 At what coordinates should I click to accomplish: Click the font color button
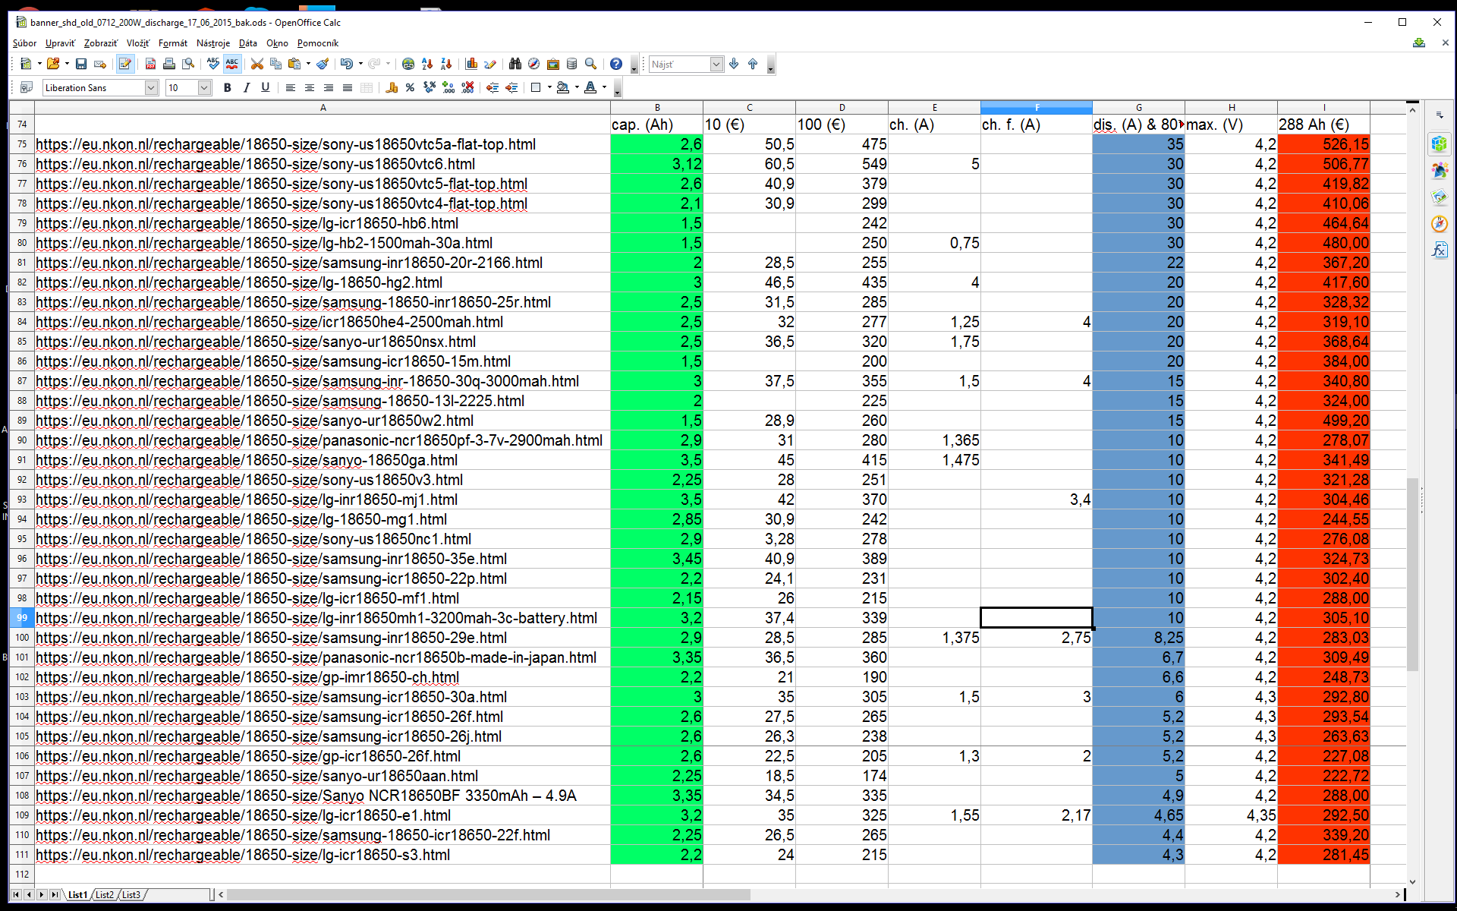click(x=590, y=88)
